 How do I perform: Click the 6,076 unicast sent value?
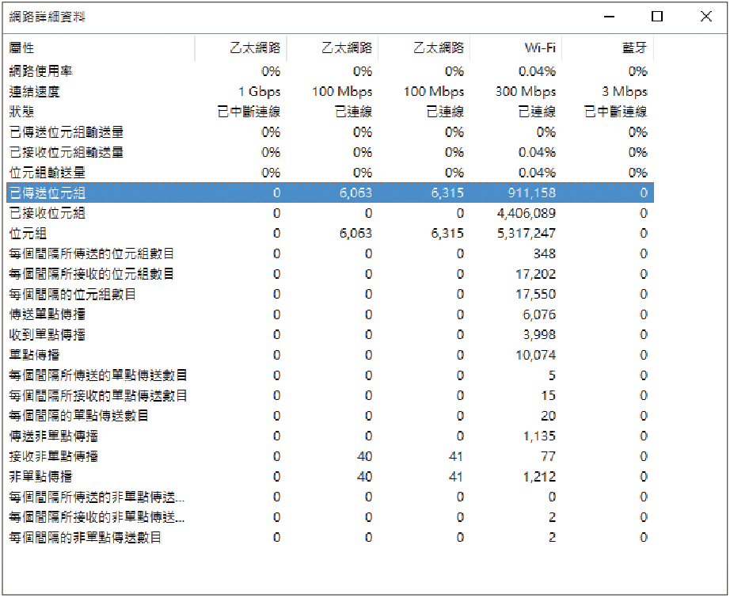tap(539, 314)
